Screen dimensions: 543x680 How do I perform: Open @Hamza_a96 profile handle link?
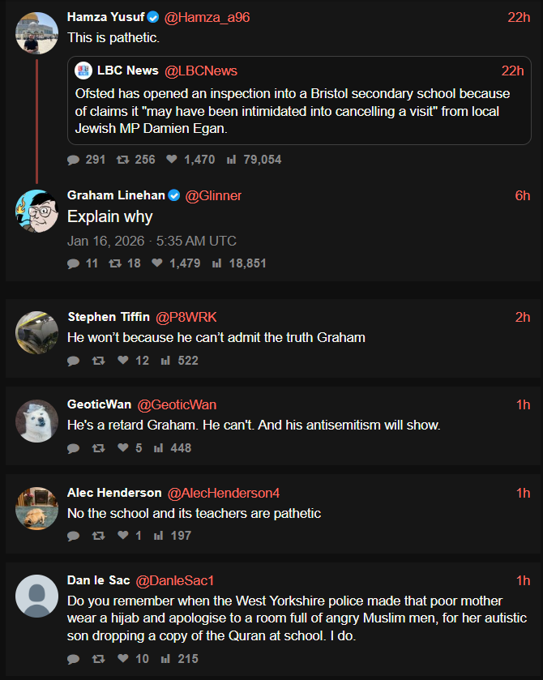[207, 17]
